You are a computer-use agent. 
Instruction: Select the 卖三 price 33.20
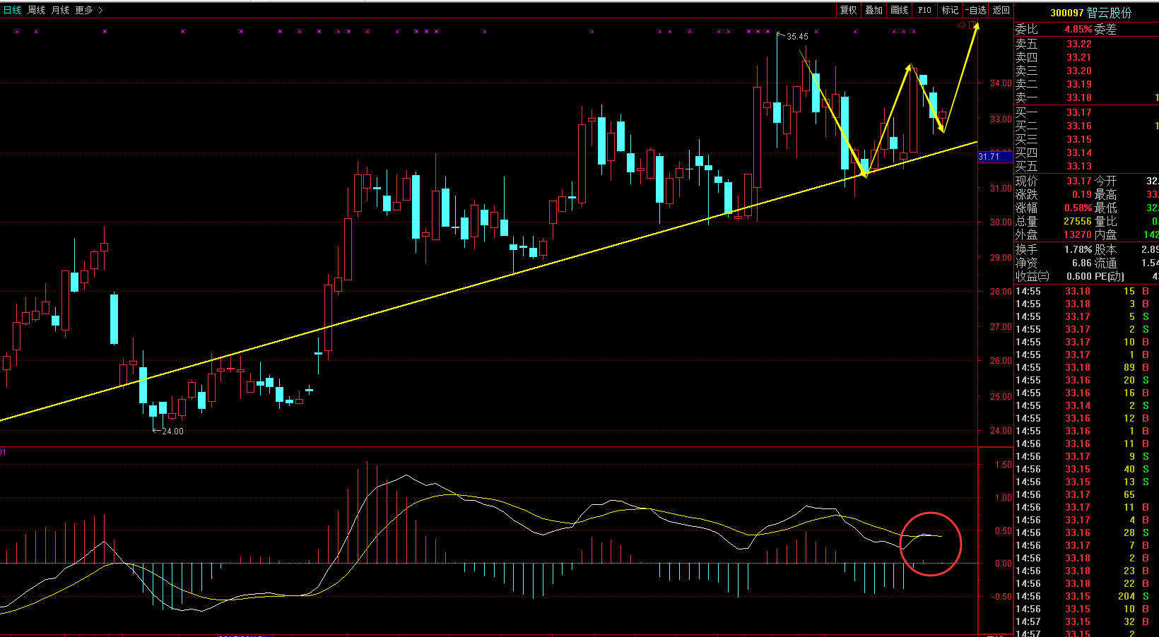1079,71
